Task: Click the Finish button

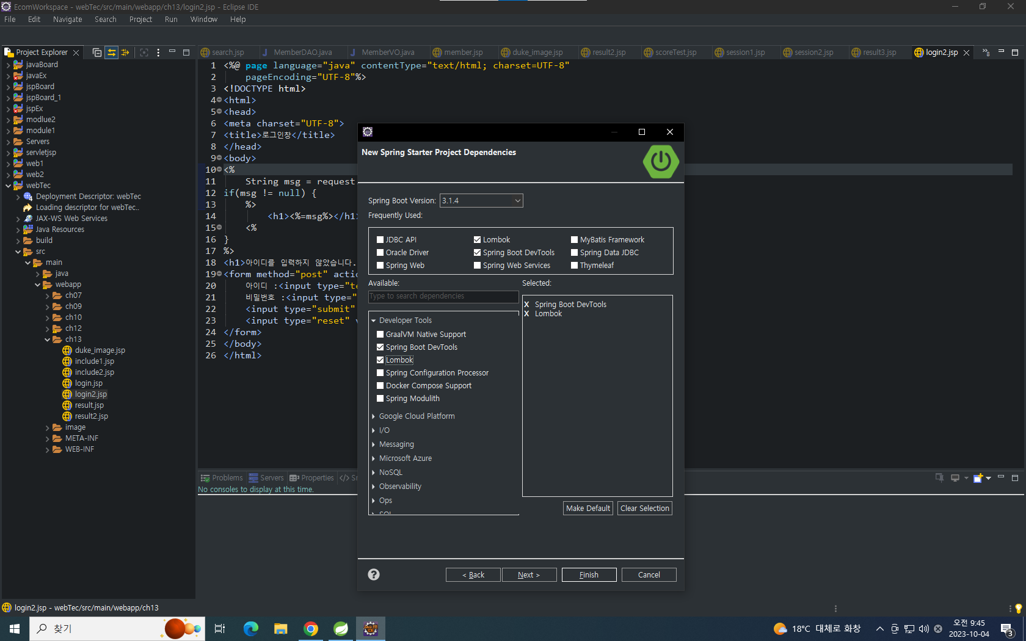Action: [589, 575]
